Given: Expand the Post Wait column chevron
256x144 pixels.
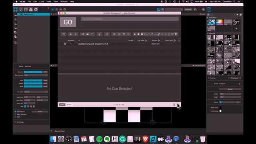Looking at the screenshot, I should (174, 40).
